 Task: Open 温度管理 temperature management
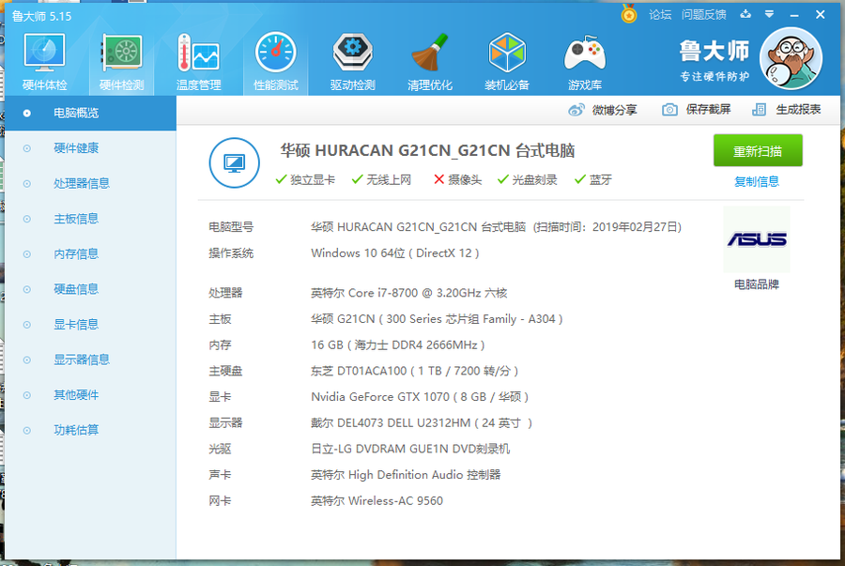[199, 62]
